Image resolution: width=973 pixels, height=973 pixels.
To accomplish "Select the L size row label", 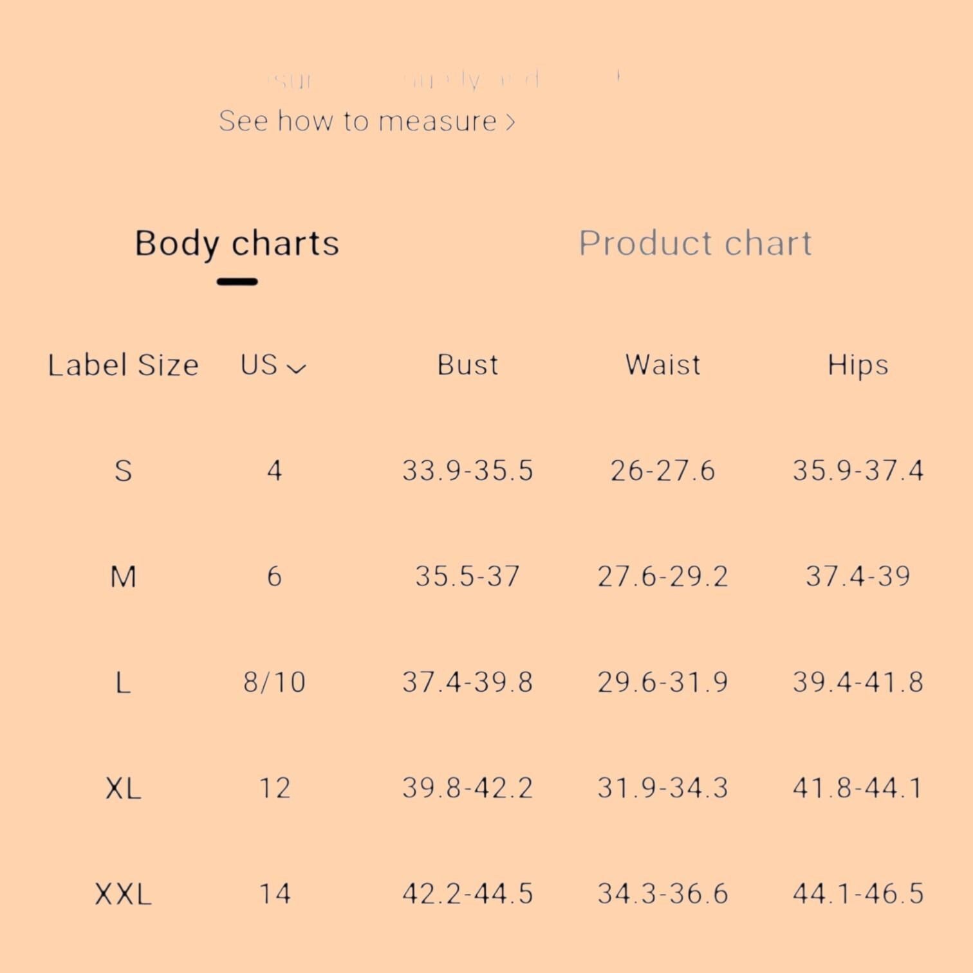I will pyautogui.click(x=124, y=682).
